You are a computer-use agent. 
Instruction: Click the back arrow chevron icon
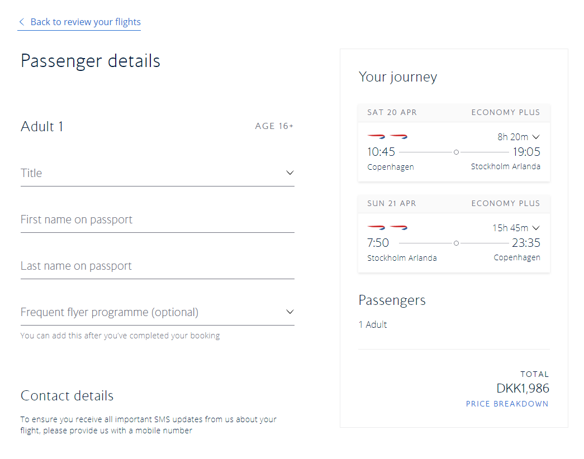pos(22,22)
